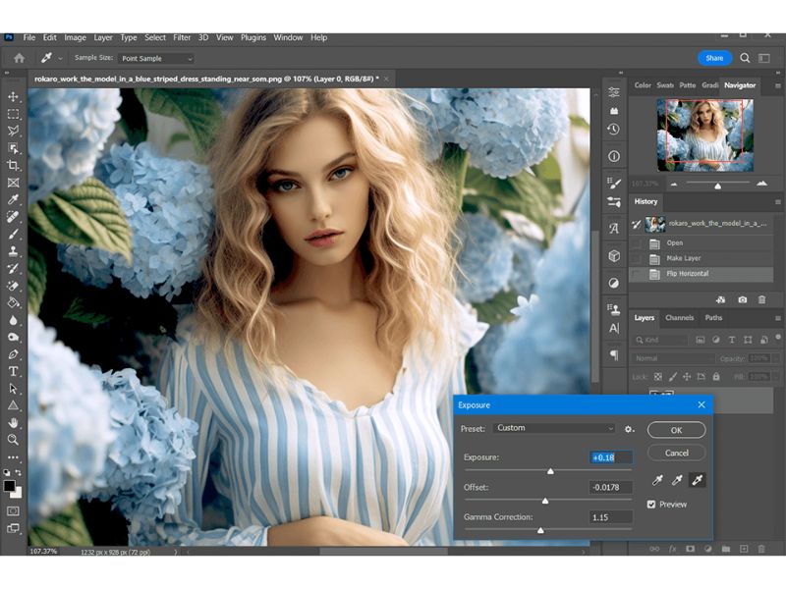Select the Lasso tool
This screenshot has height=589, width=786.
[13, 129]
